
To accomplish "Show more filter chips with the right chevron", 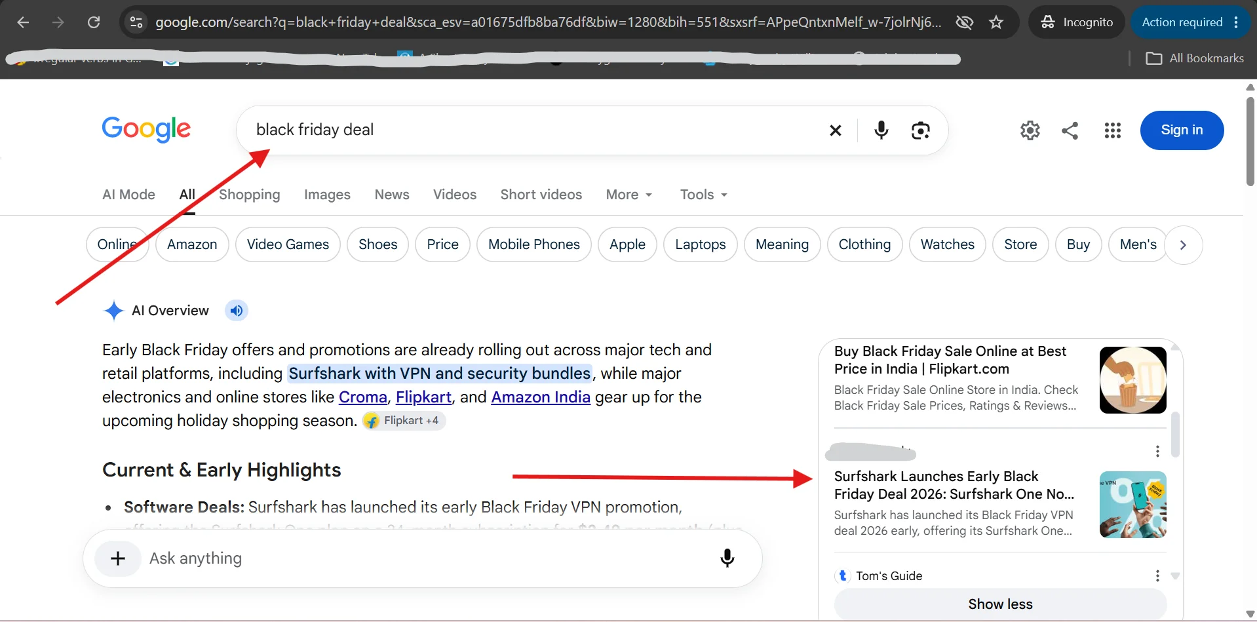I will pyautogui.click(x=1183, y=245).
